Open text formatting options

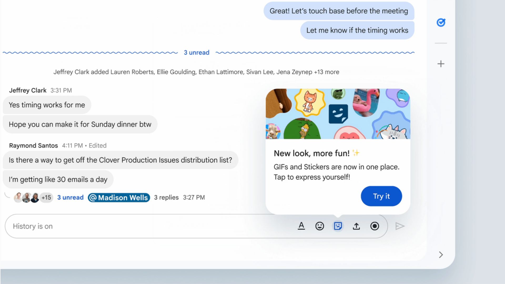[x=301, y=226]
